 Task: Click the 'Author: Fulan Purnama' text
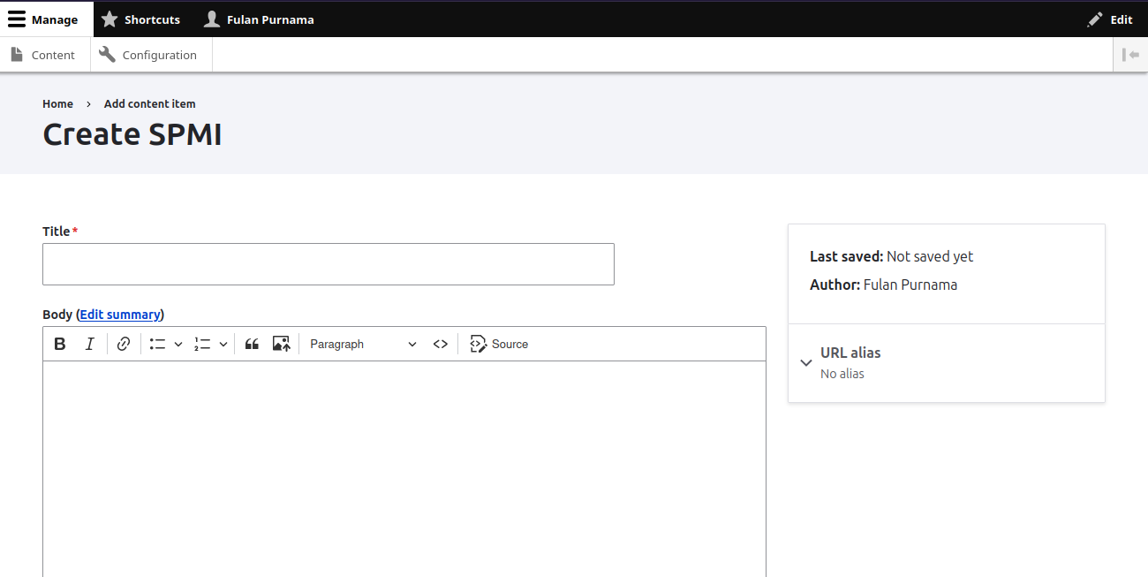coord(883,285)
